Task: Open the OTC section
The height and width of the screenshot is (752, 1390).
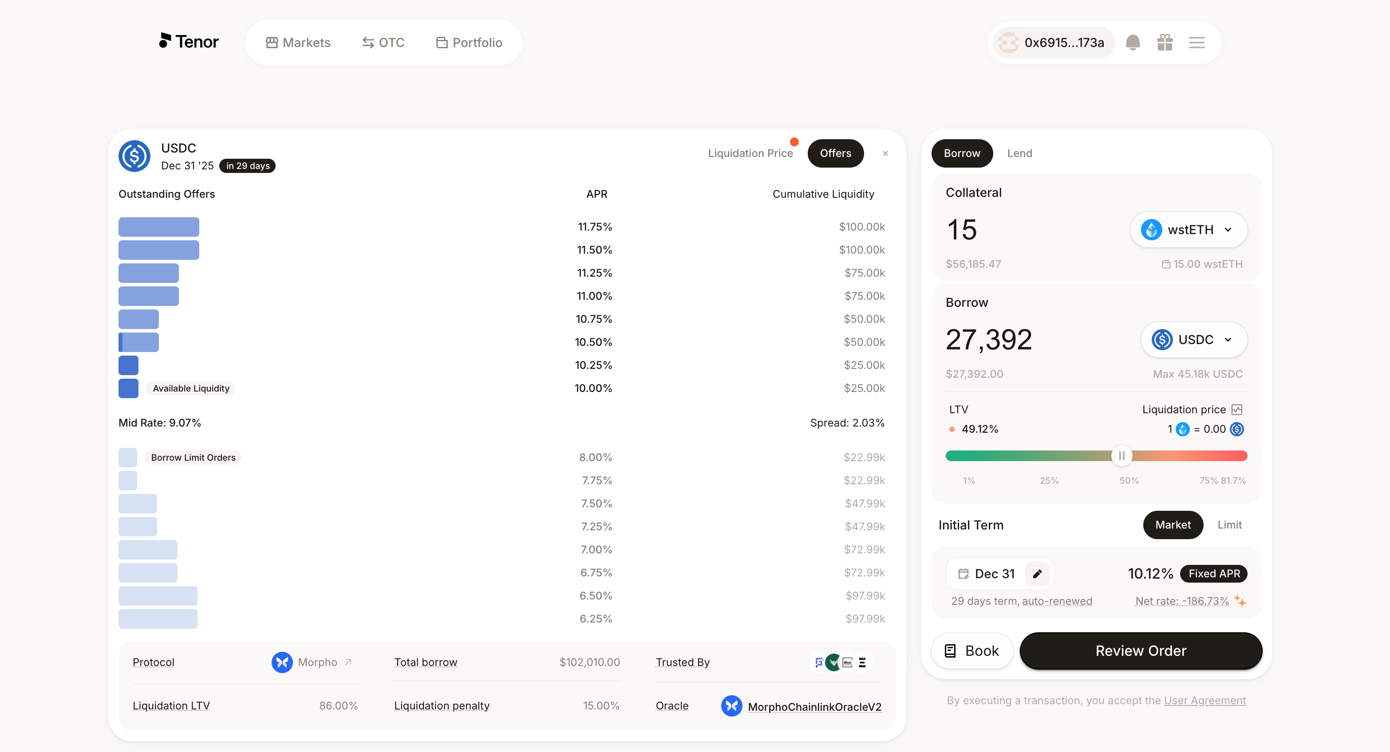Action: pyautogui.click(x=383, y=42)
